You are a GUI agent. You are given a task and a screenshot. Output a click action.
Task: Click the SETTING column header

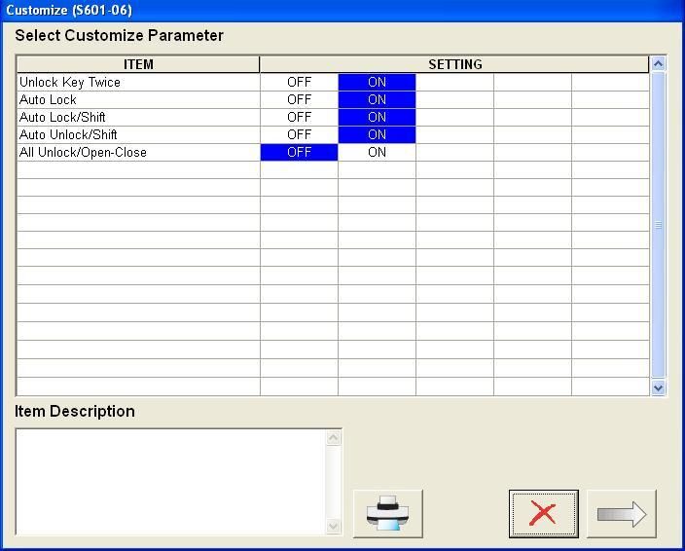point(454,65)
